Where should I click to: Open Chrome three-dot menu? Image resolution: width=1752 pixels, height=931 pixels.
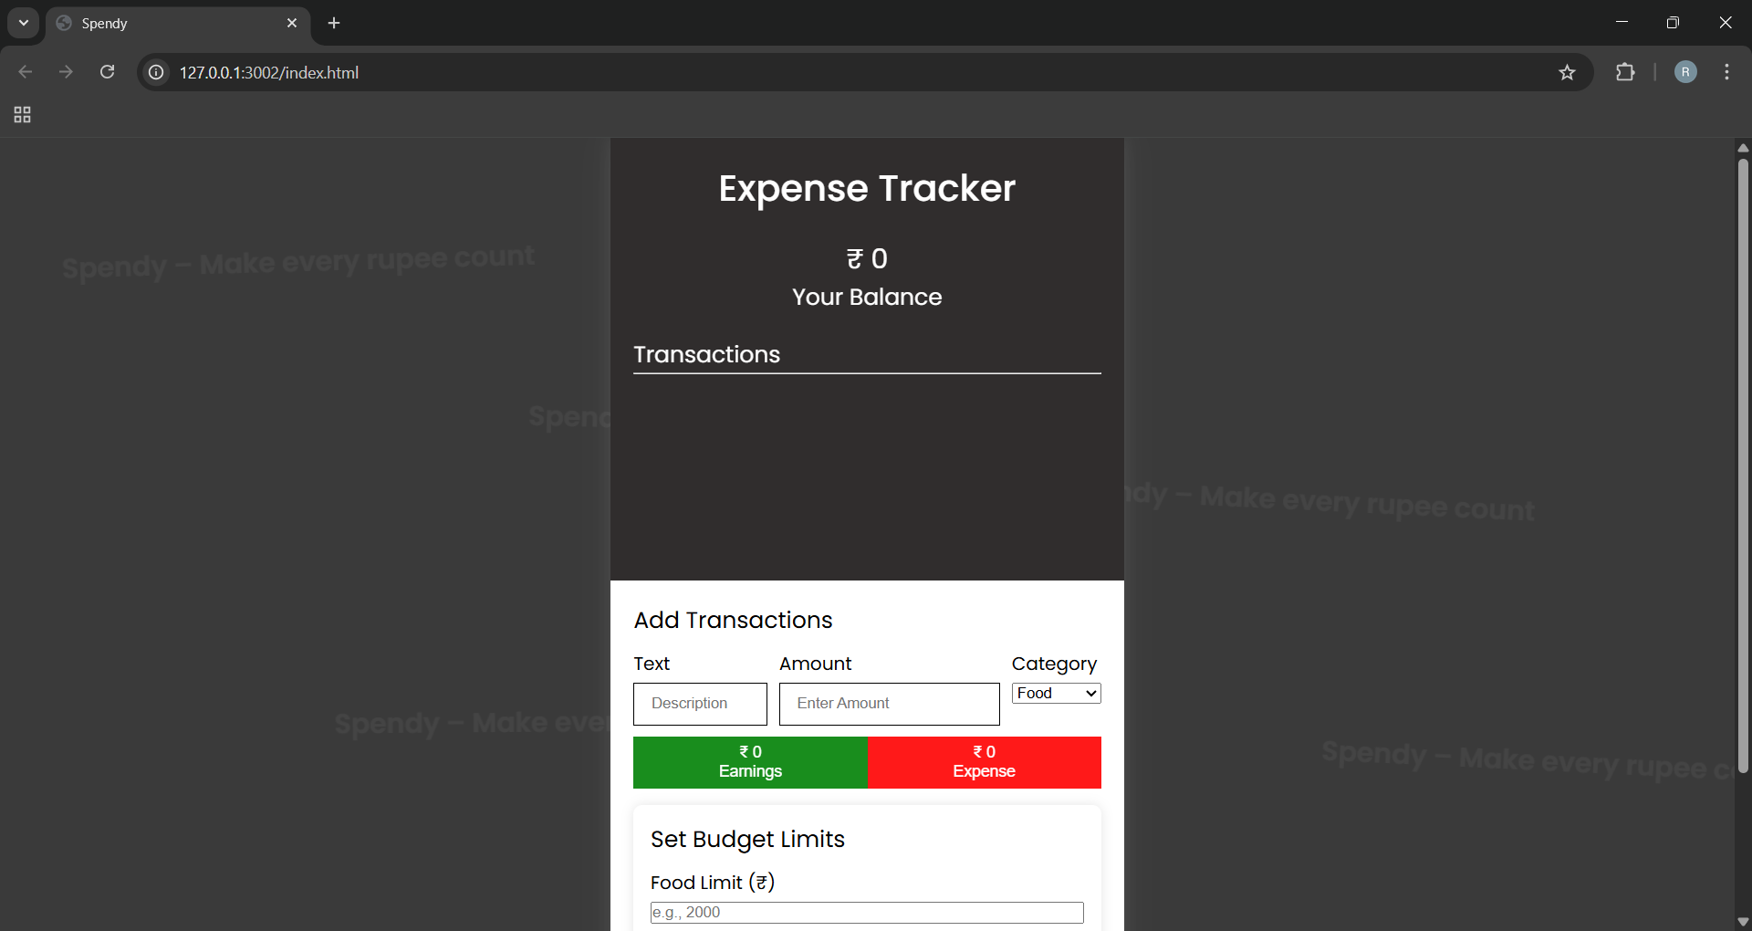1726,72
